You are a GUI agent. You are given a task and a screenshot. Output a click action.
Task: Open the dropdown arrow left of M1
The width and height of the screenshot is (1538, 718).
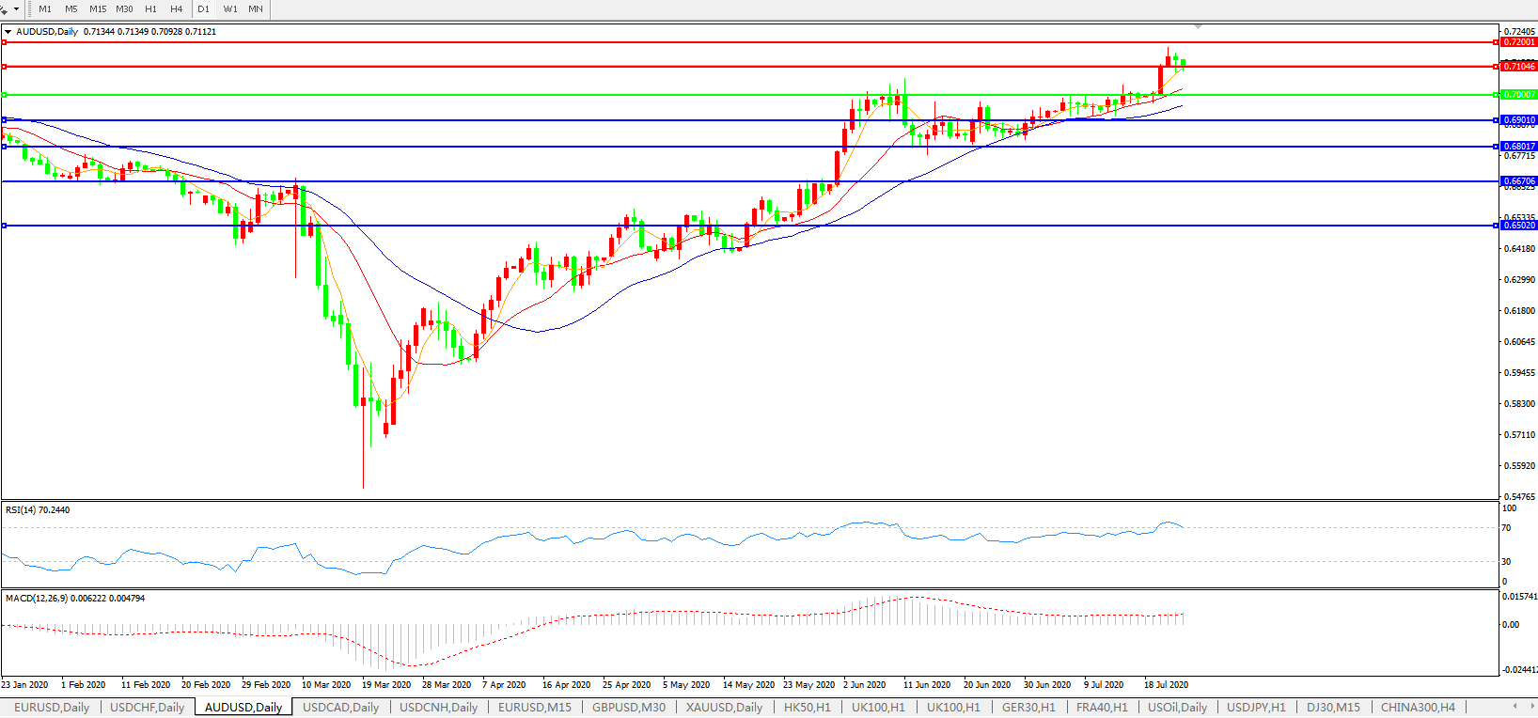pyautogui.click(x=16, y=8)
